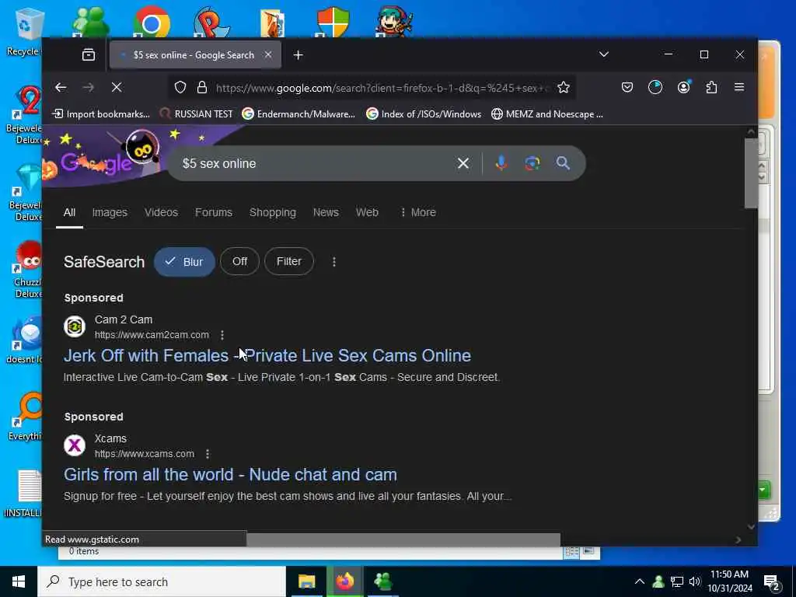
Task: Open Xcams ad options dots
Action: tap(208, 454)
